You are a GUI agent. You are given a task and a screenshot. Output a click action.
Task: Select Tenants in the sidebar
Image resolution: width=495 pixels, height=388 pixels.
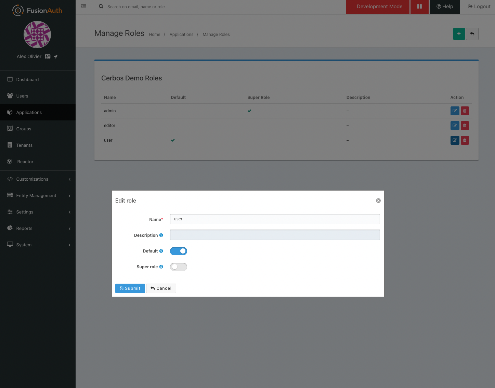click(x=24, y=145)
